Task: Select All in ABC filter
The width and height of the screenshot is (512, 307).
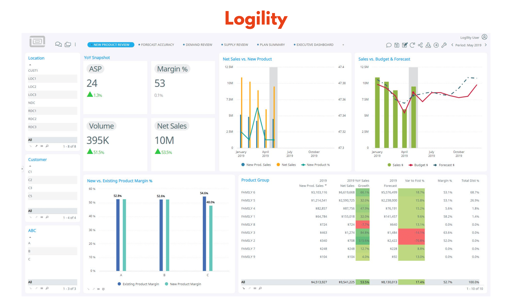Action: pyautogui.click(x=52, y=282)
